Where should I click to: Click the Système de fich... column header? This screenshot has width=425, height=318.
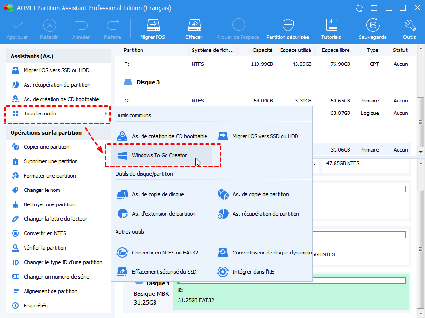coord(213,50)
